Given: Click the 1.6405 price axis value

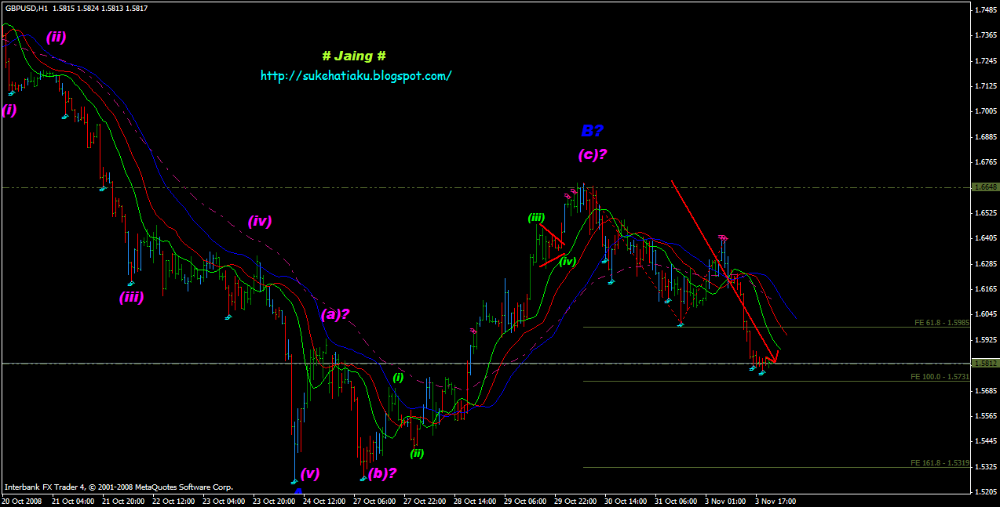Looking at the screenshot, I should pos(985,238).
